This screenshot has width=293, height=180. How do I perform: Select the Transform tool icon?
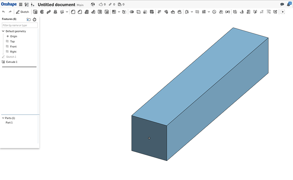click(145, 12)
